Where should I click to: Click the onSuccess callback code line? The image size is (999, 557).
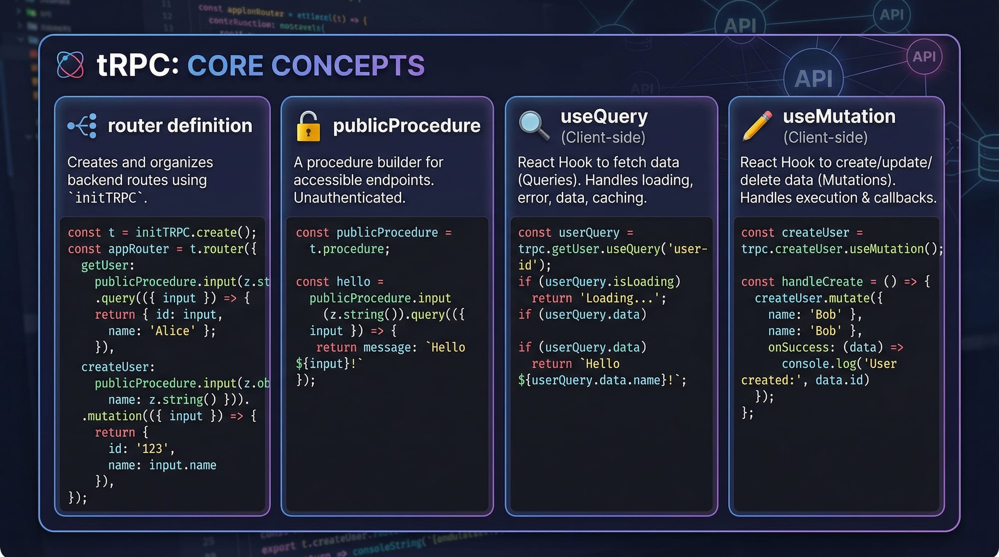click(x=835, y=347)
